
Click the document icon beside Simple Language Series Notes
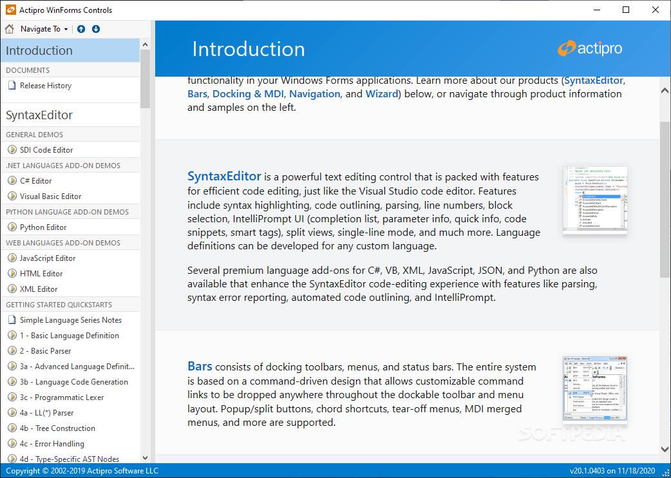coord(12,320)
